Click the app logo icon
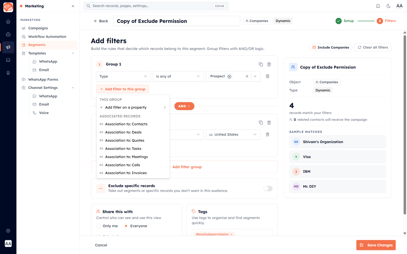The image size is (407, 254). [x=8, y=7]
